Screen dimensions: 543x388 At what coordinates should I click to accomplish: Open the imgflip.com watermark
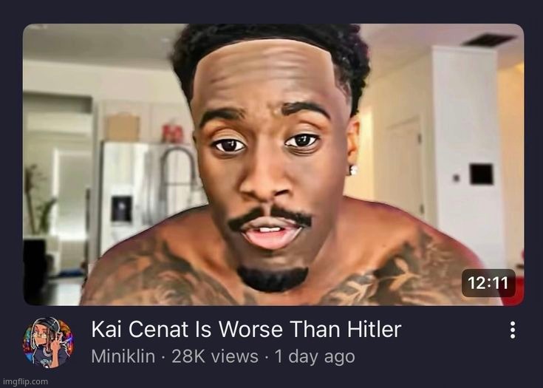tap(25, 382)
